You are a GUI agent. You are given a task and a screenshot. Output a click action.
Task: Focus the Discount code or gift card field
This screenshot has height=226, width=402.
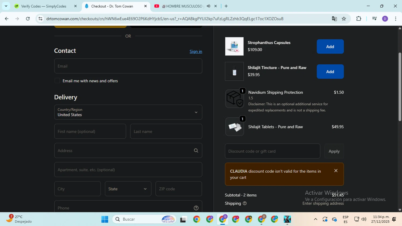(273, 151)
